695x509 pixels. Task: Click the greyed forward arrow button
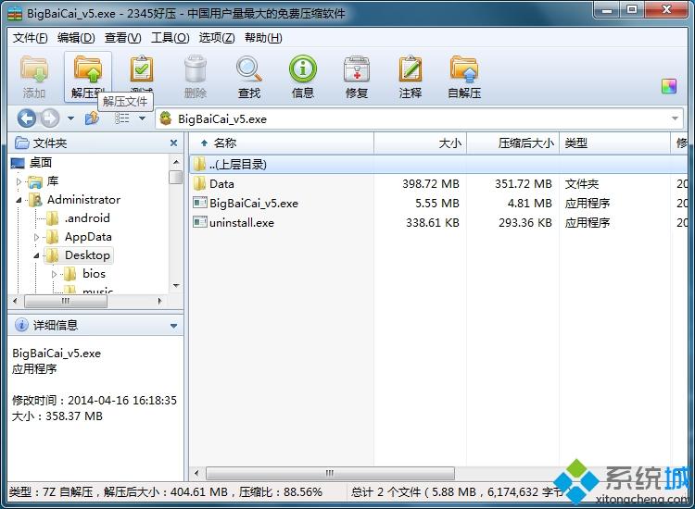pyautogui.click(x=50, y=118)
